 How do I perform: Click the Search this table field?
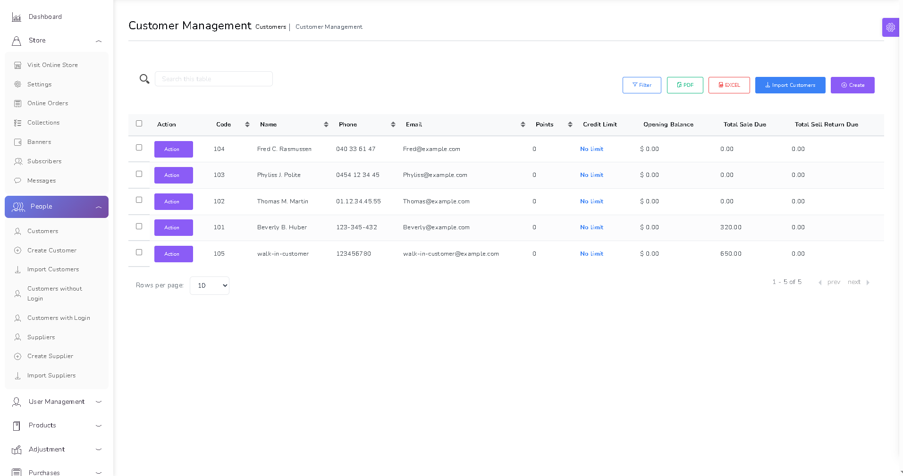pos(213,79)
